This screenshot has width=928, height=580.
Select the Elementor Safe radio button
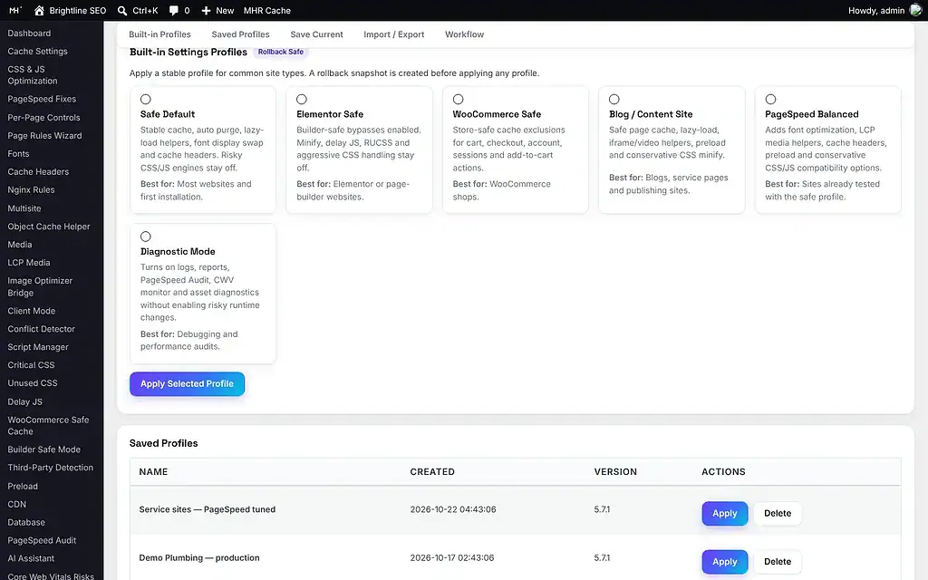302,99
